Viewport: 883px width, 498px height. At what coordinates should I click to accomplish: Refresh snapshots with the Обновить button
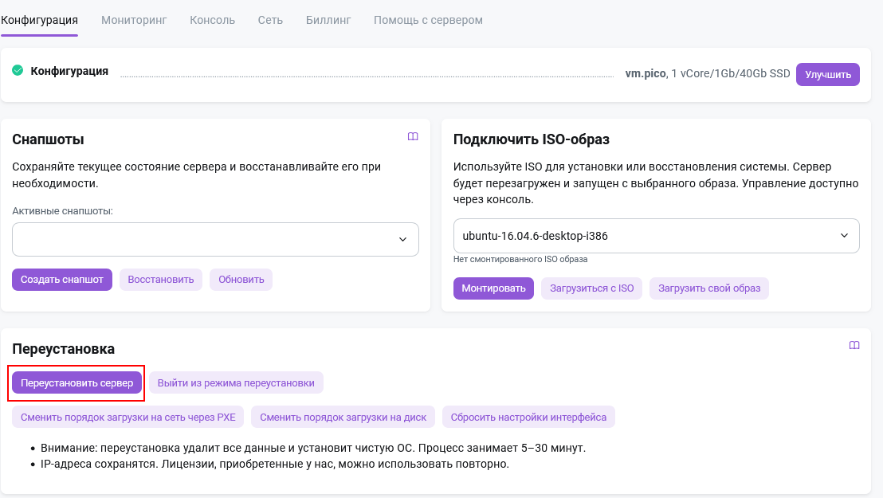(x=241, y=280)
